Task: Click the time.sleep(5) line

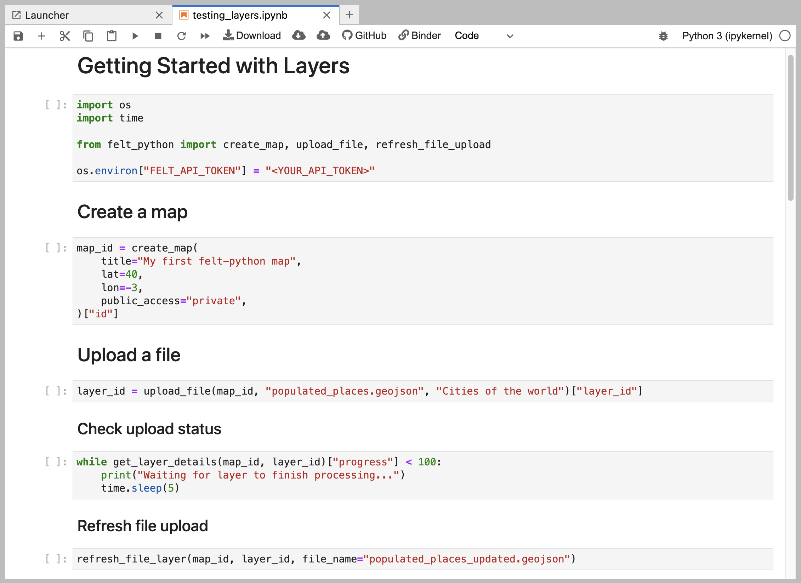Action: pyautogui.click(x=140, y=488)
